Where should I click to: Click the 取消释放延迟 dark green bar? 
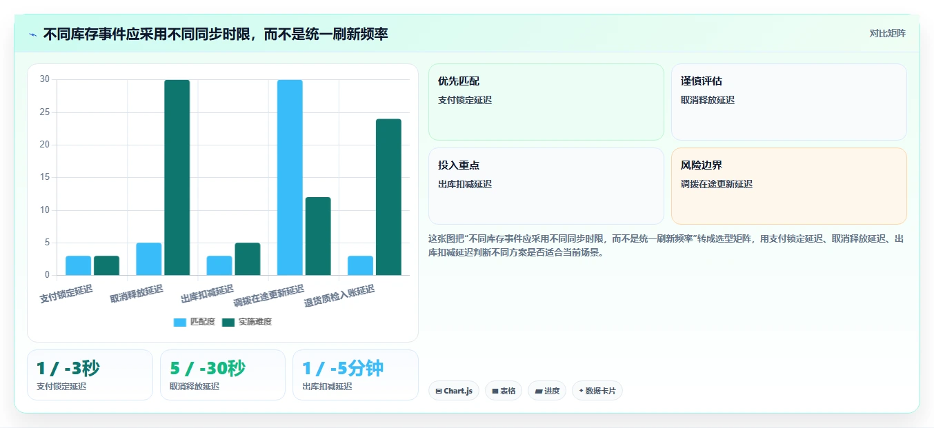point(177,177)
